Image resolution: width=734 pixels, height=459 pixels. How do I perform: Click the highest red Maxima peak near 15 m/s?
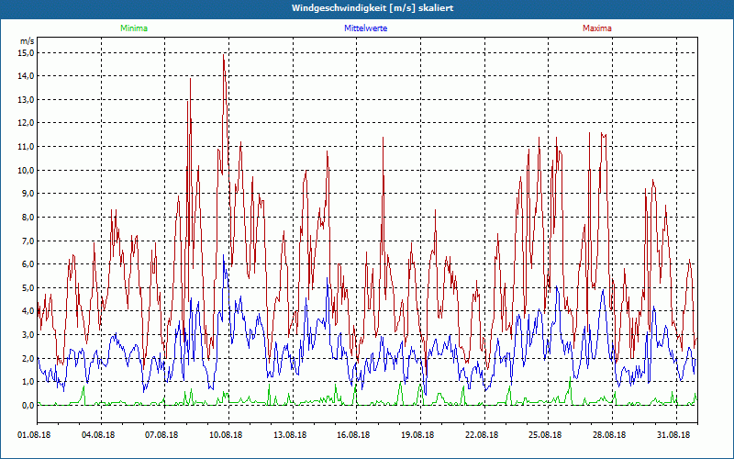(224, 55)
